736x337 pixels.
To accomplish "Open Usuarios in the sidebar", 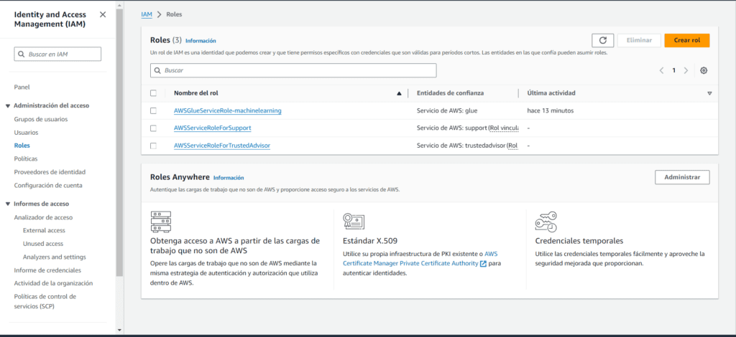I will pos(27,133).
